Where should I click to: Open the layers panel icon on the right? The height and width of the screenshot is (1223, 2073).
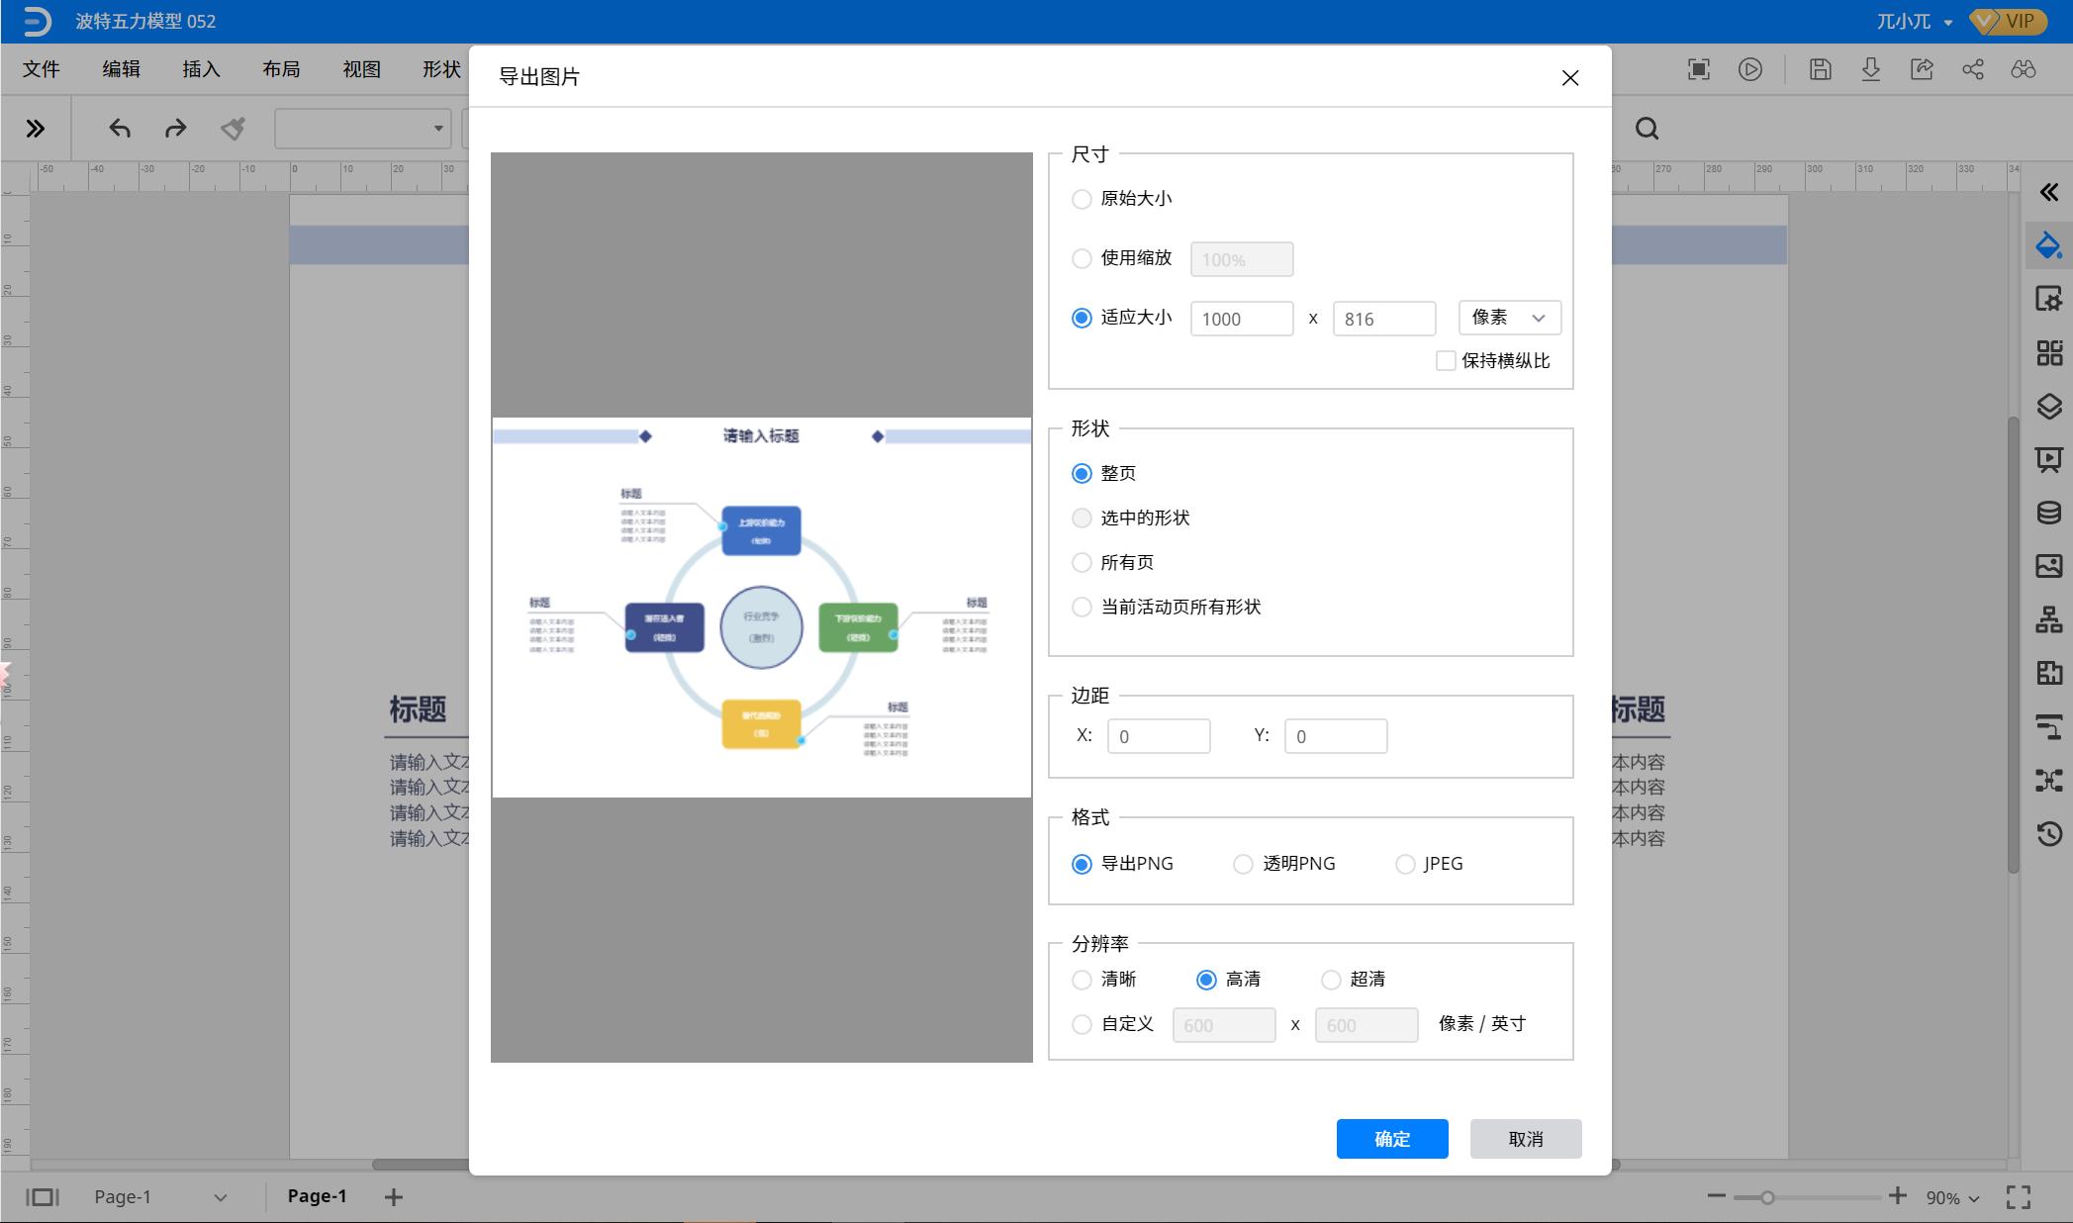[x=2049, y=407]
